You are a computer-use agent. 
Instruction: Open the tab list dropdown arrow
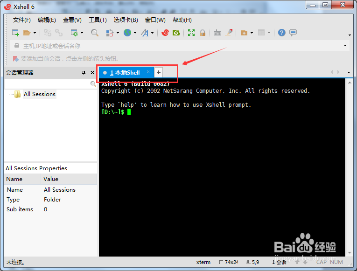coord(349,73)
